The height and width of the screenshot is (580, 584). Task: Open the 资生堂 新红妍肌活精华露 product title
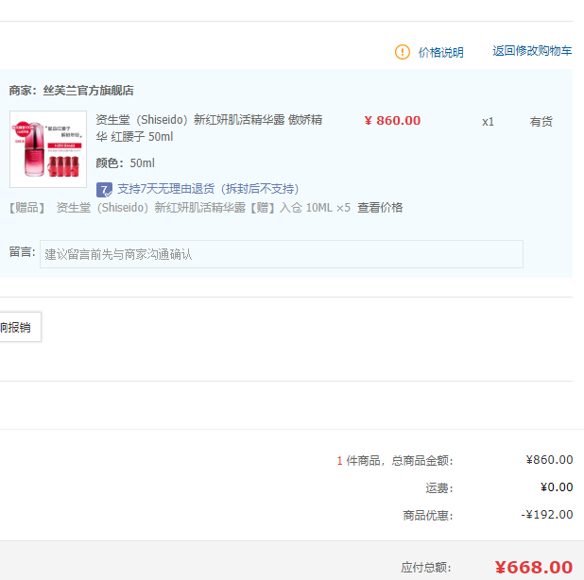point(209,128)
